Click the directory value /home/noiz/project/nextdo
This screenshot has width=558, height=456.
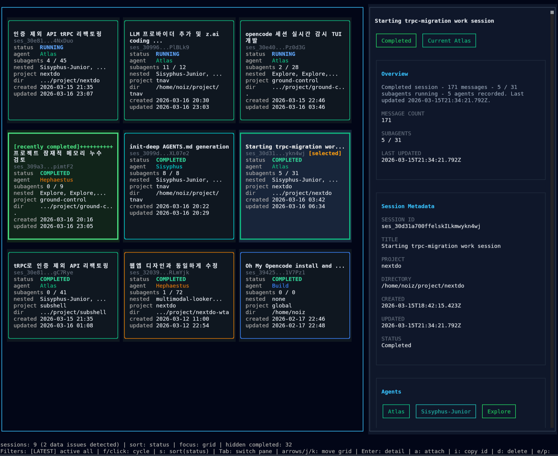tap(423, 286)
